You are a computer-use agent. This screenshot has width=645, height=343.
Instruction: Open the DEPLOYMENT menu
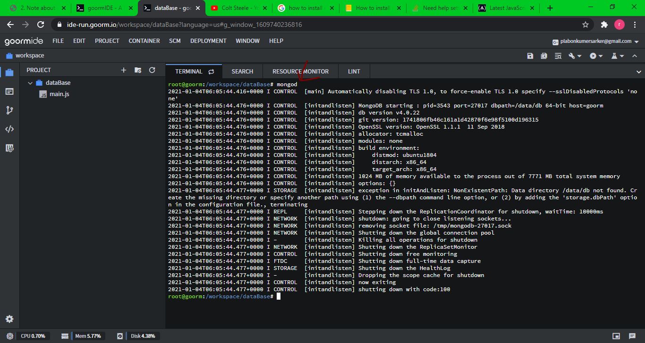[208, 41]
